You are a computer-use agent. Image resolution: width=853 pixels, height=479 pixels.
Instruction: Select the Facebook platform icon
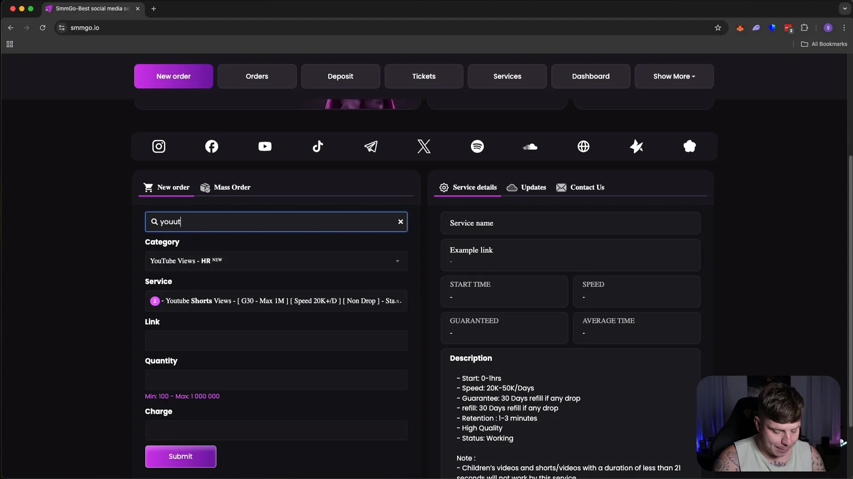click(211, 146)
